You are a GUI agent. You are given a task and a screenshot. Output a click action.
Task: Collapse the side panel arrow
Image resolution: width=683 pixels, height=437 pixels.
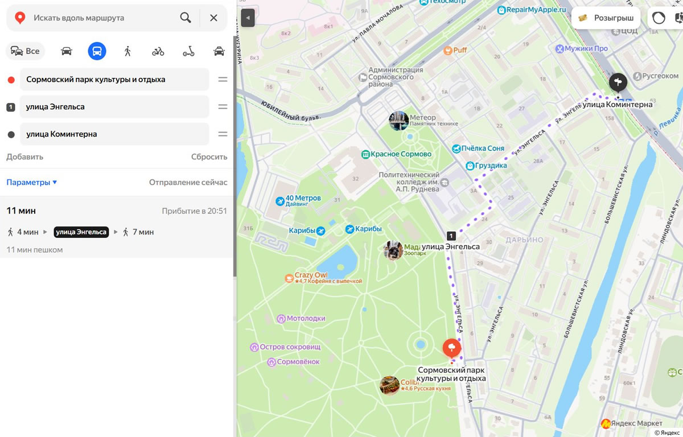[248, 18]
